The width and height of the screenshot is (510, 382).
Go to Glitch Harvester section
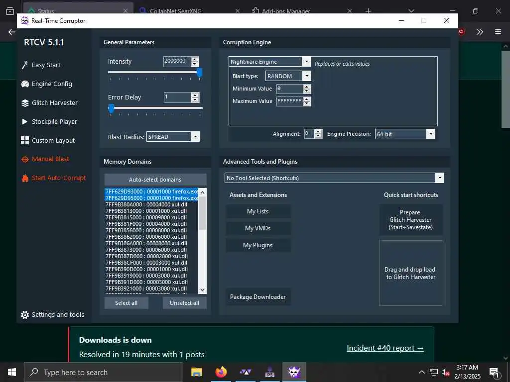(x=55, y=102)
